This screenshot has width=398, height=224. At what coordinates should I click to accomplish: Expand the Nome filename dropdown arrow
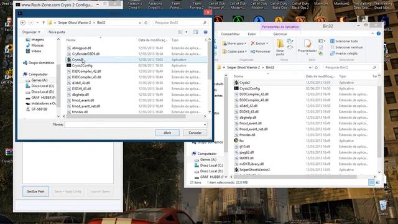coord(205,124)
